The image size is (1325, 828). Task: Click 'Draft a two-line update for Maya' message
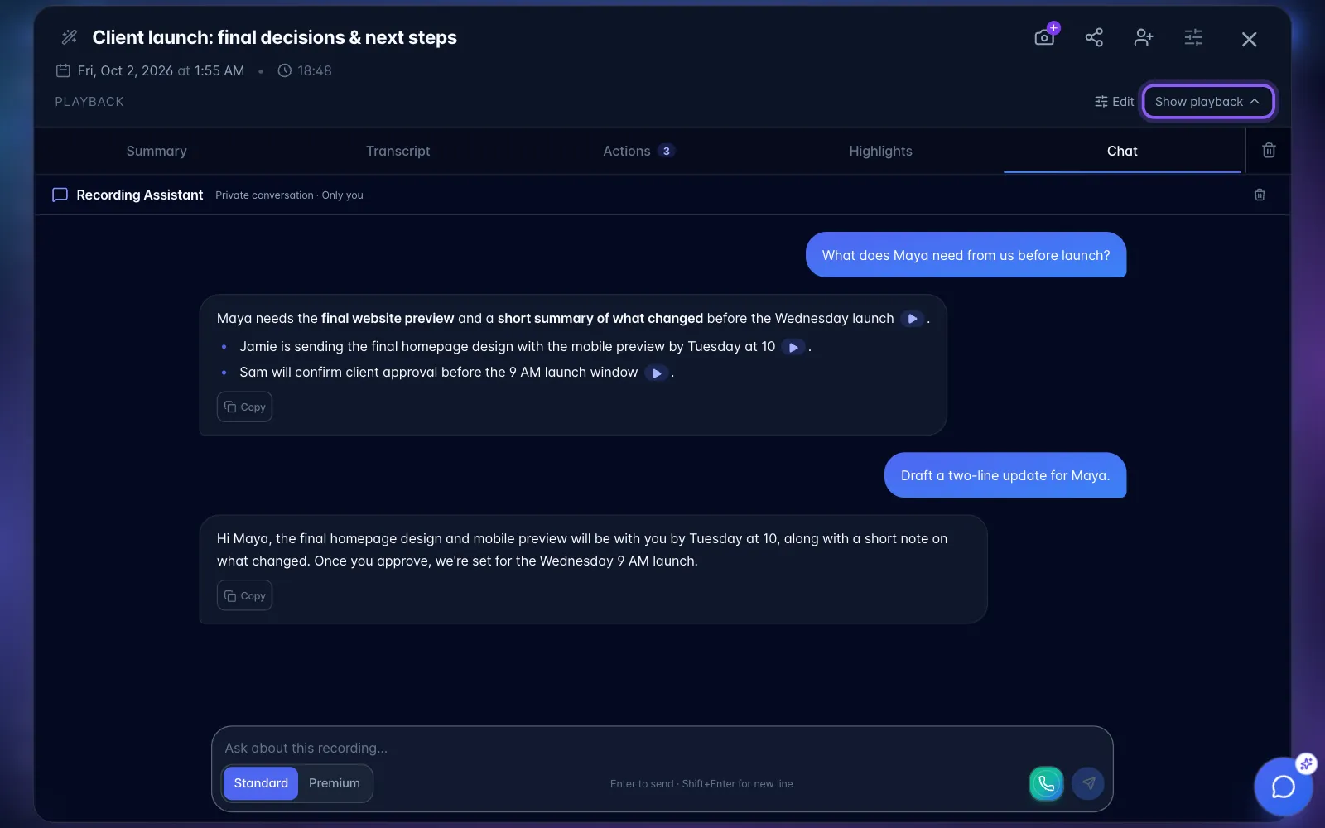click(x=1005, y=475)
